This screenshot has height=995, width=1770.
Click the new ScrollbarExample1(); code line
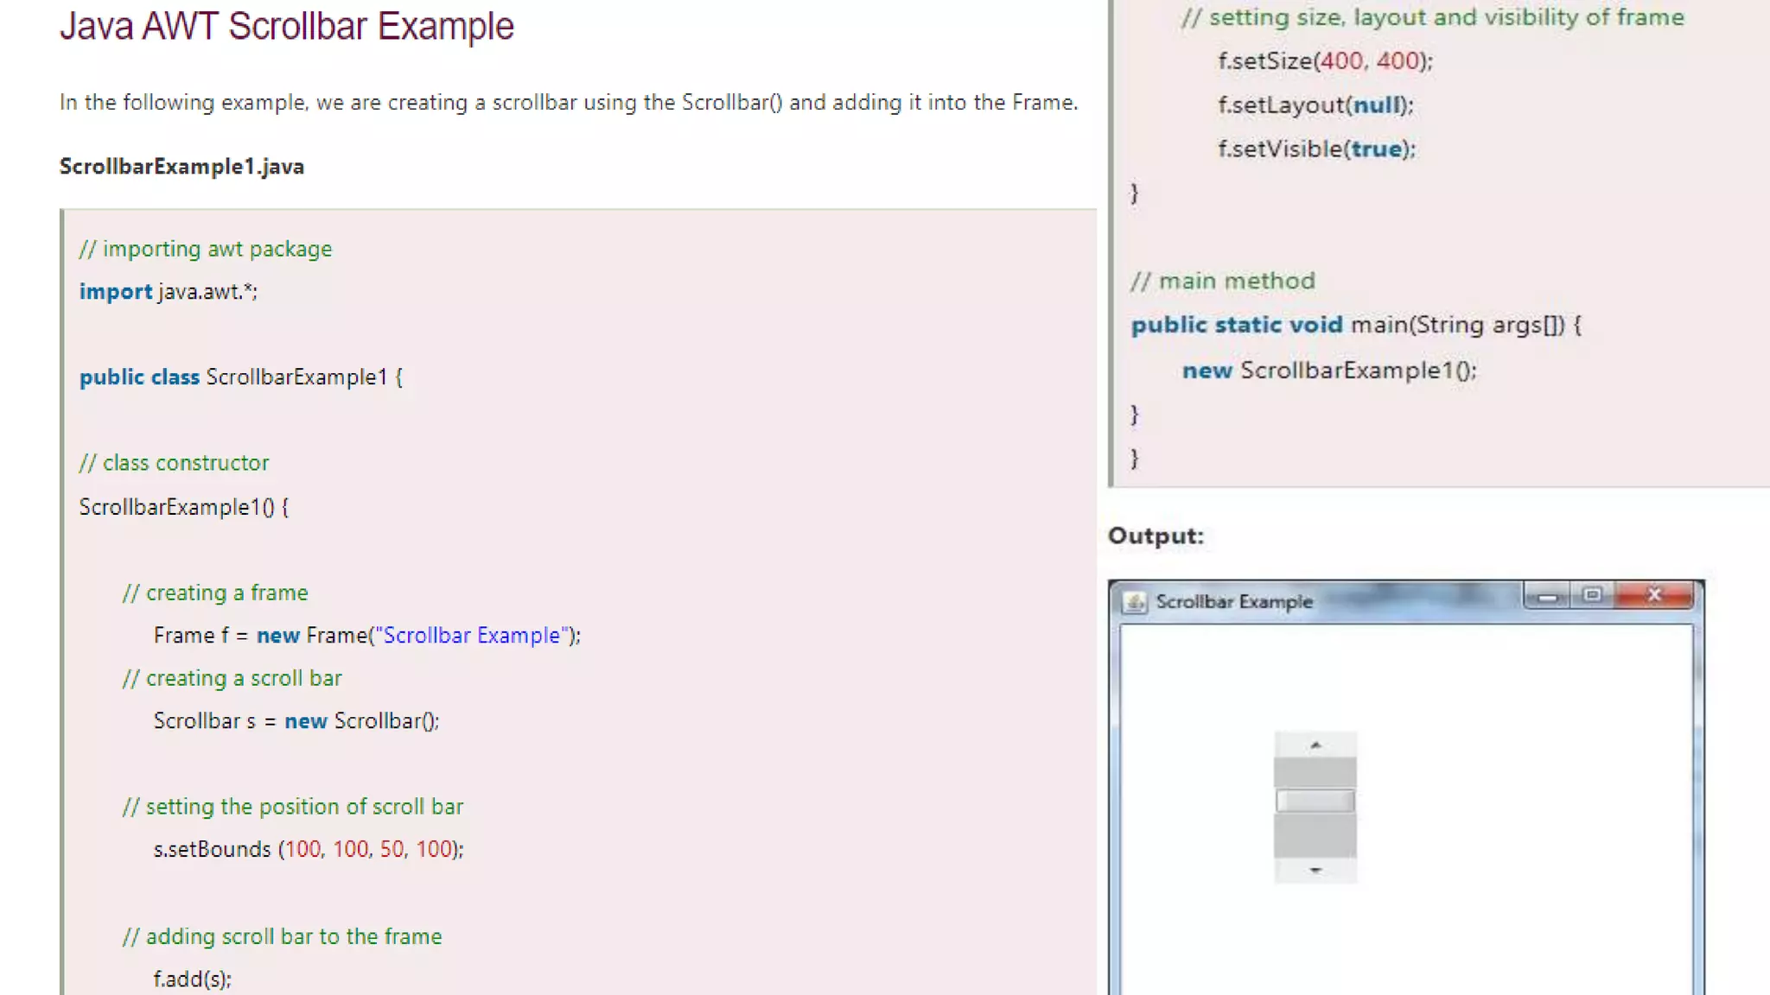point(1328,371)
